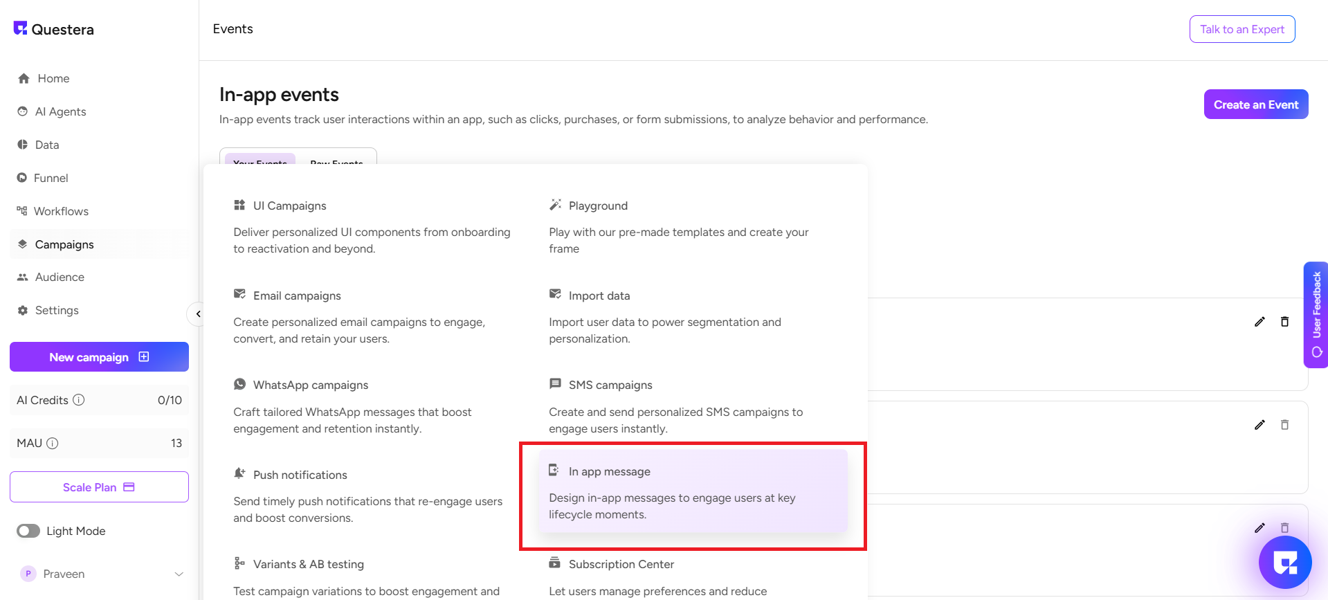Choose WhatsApp campaigns from the menu

[310, 385]
